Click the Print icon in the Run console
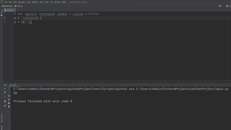The image size is (231, 130). pyautogui.click(x=9, y=103)
